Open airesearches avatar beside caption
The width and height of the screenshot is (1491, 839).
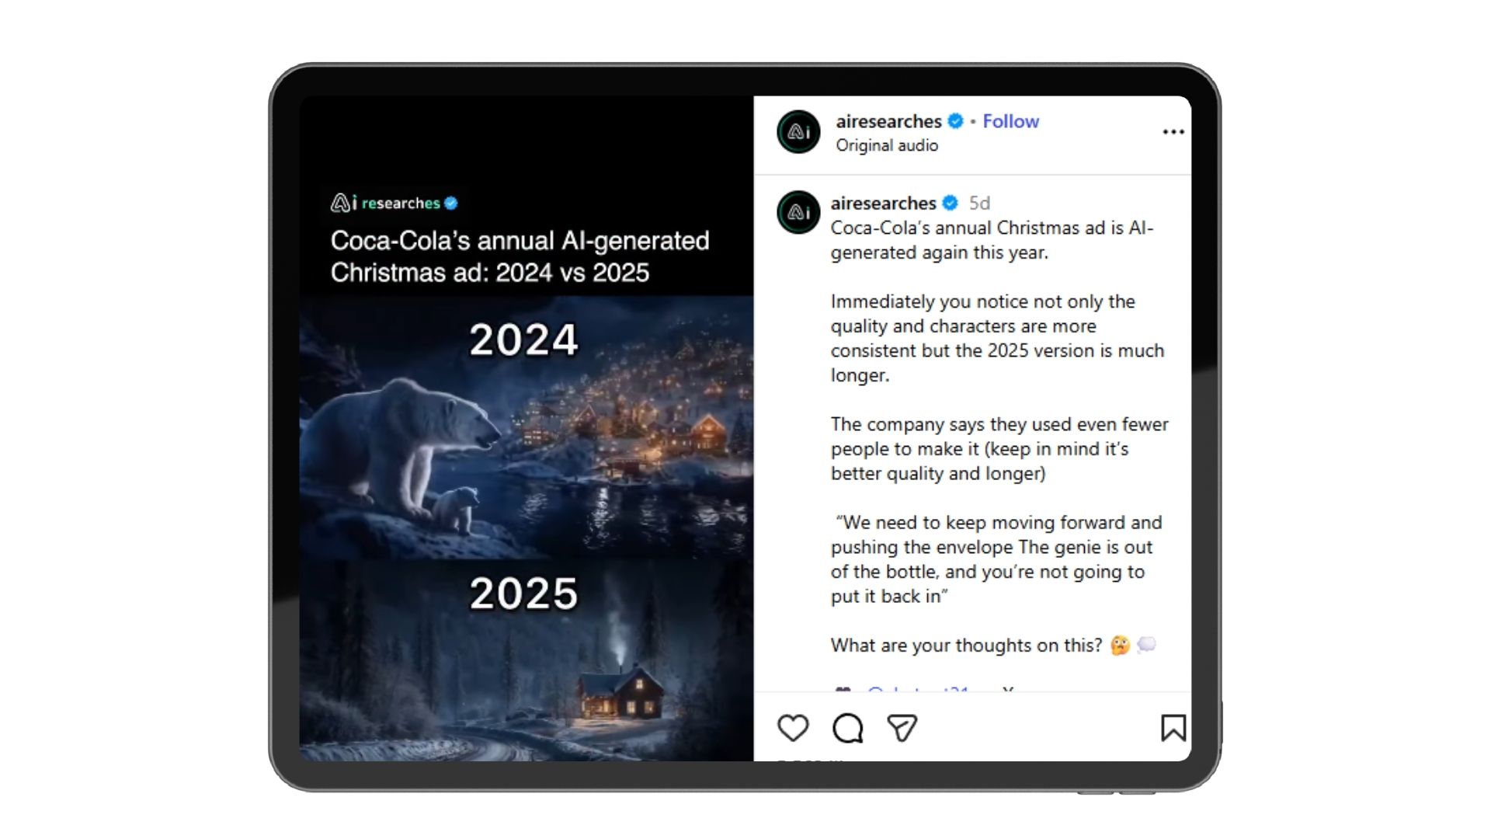tap(798, 212)
